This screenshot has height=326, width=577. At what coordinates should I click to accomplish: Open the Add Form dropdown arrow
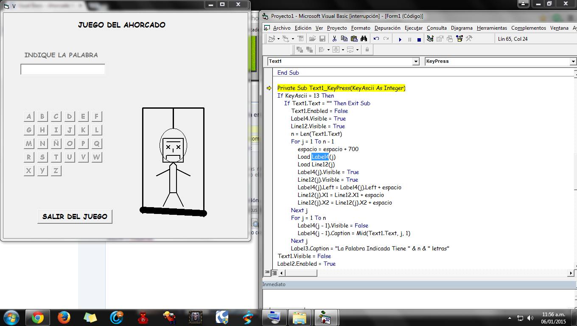293,39
